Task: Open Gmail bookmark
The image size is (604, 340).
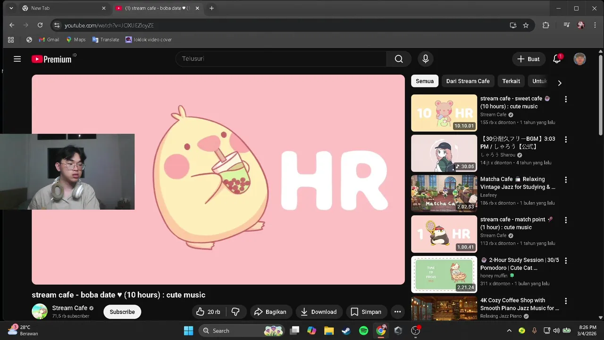Action: pyautogui.click(x=49, y=40)
